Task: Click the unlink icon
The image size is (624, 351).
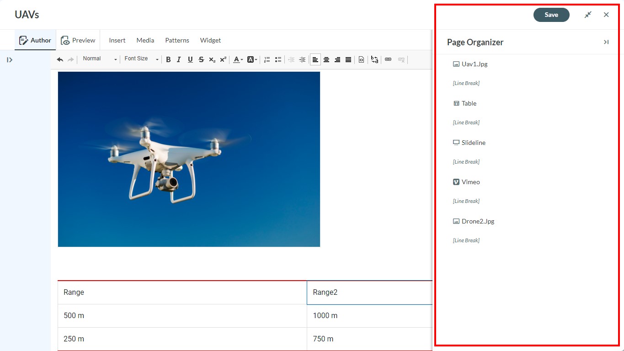Action: tap(401, 59)
